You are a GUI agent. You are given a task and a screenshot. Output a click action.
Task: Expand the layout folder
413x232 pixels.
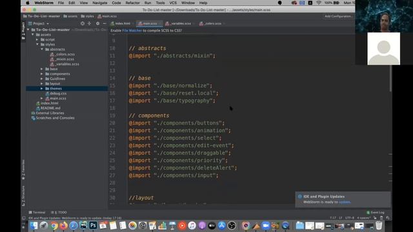(x=41, y=84)
